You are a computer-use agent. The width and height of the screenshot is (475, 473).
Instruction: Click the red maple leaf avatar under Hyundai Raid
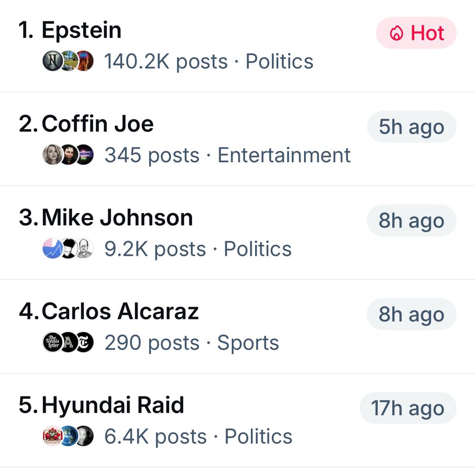tap(52, 436)
